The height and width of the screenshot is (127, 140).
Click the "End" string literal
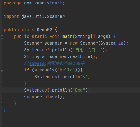click(79, 90)
